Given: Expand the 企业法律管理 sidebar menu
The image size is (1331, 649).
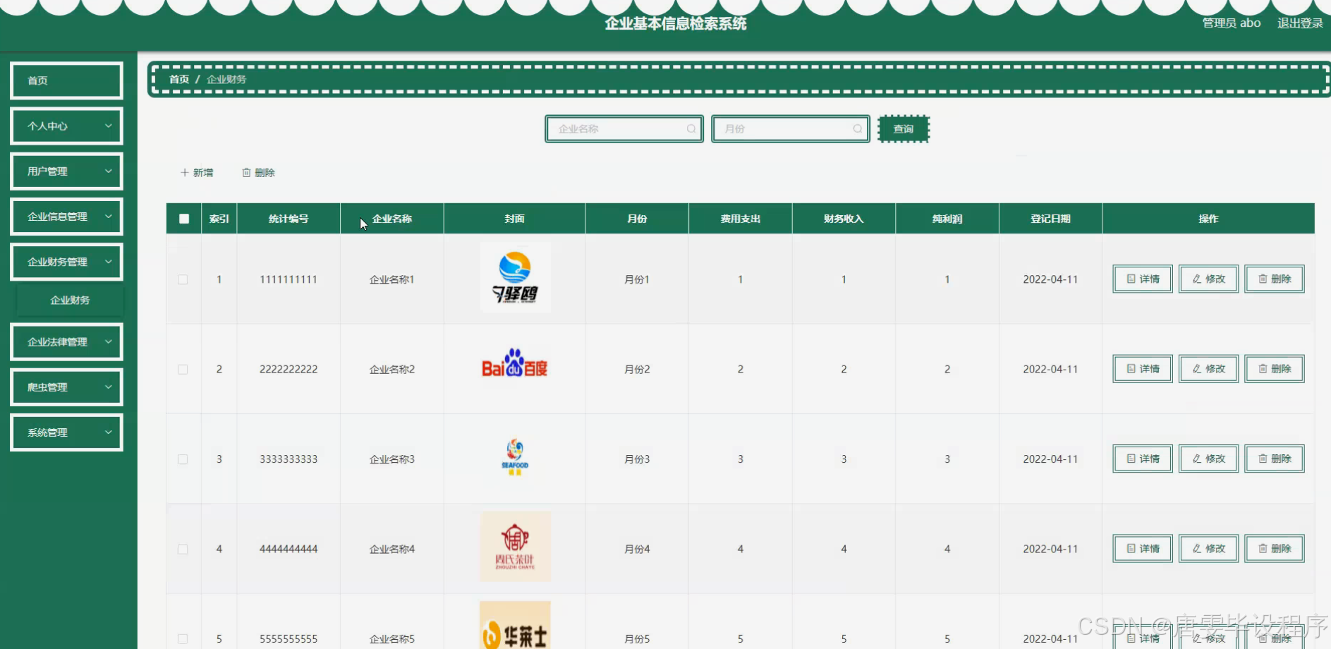Looking at the screenshot, I should click(66, 342).
